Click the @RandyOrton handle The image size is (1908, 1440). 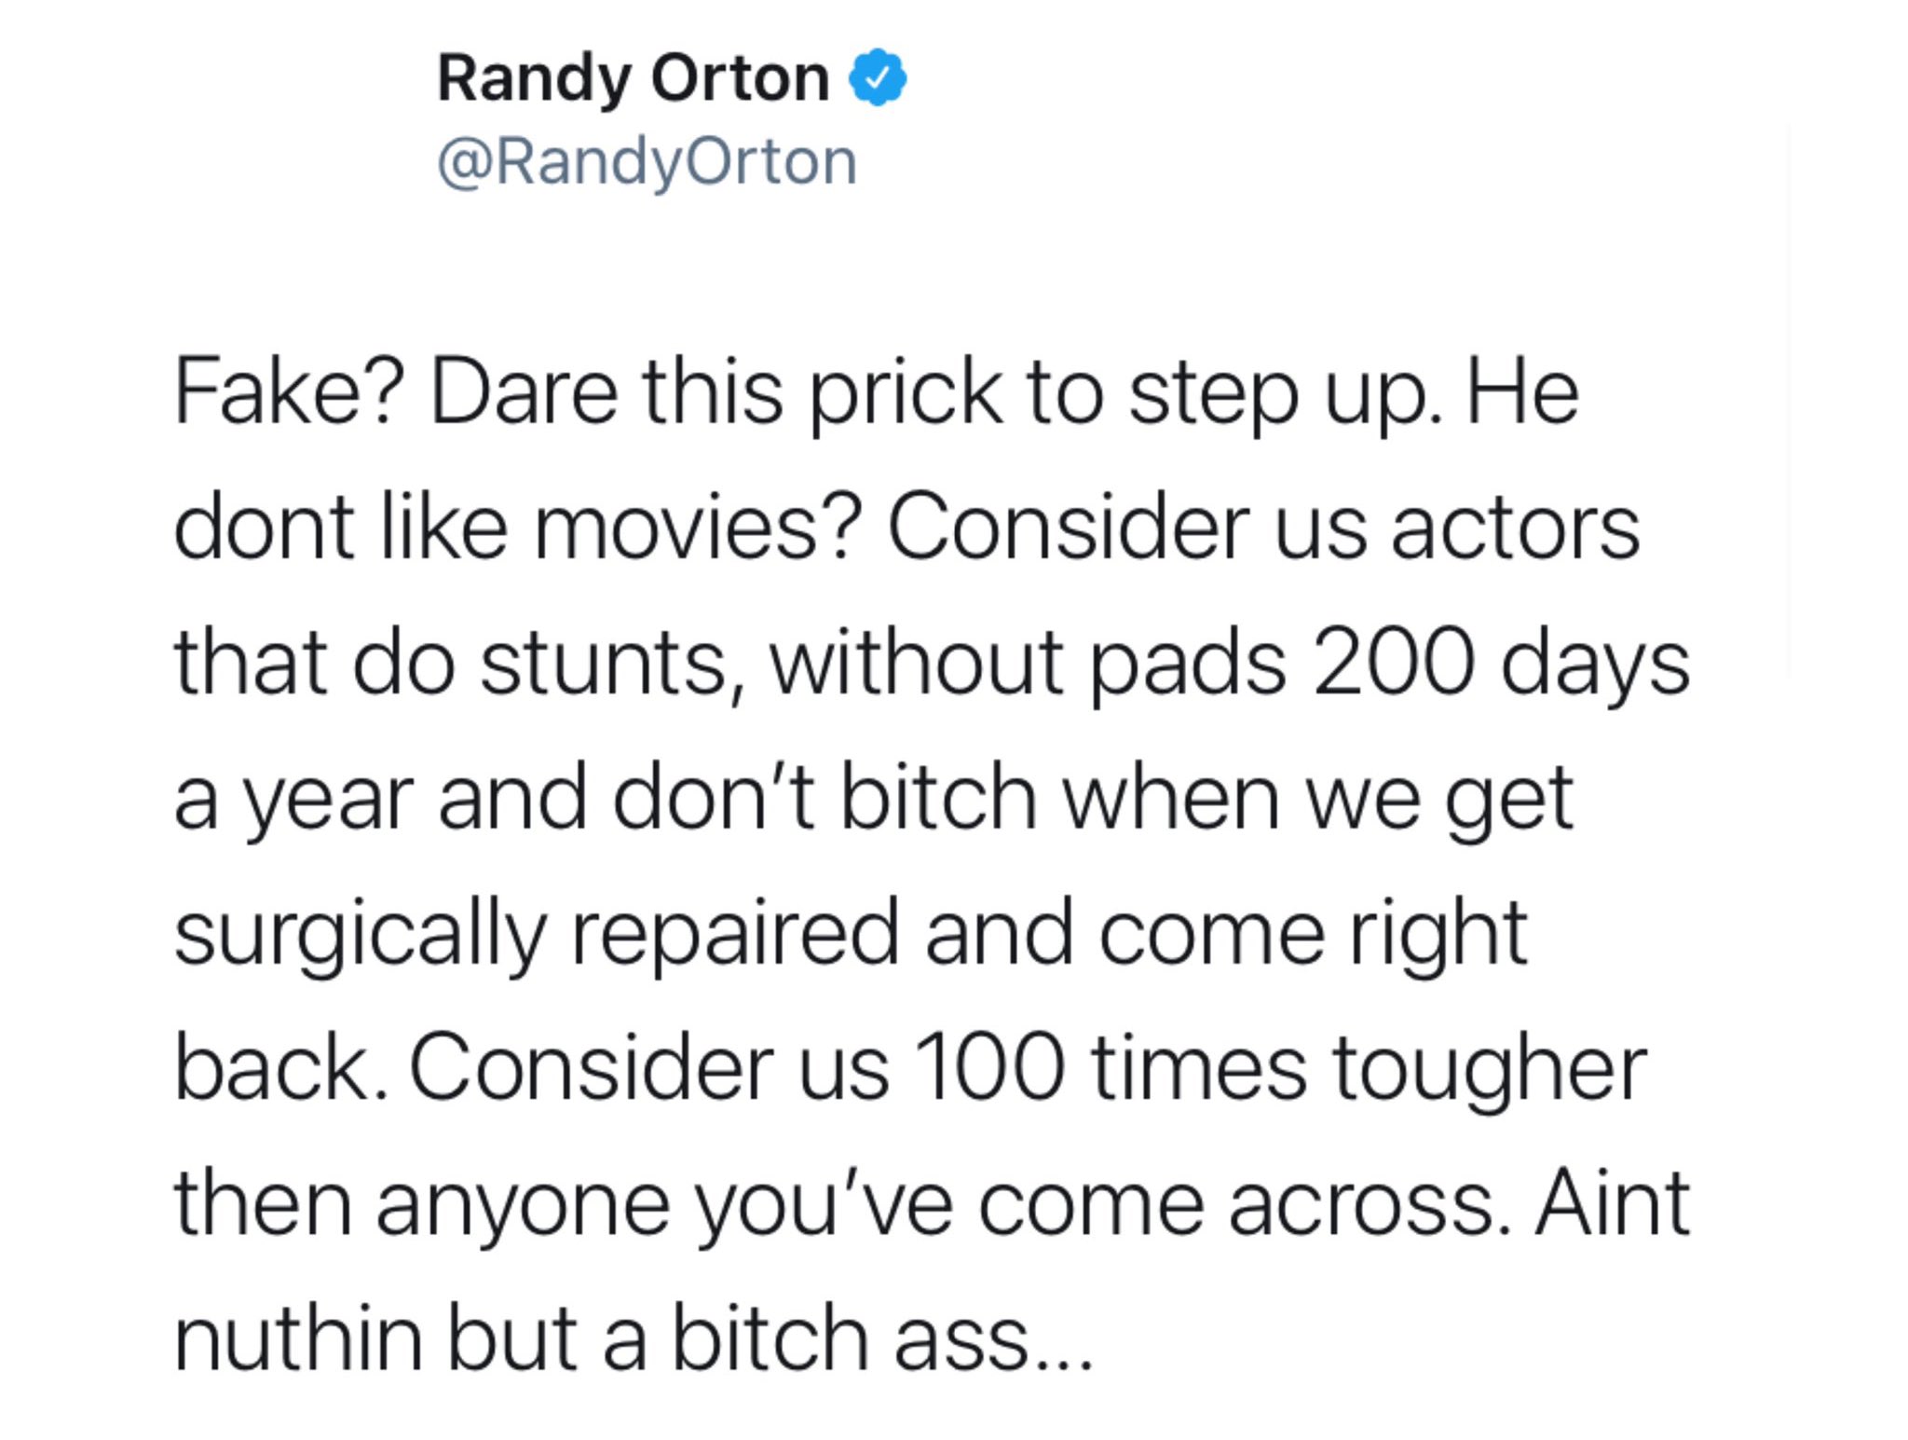pyautogui.click(x=647, y=162)
